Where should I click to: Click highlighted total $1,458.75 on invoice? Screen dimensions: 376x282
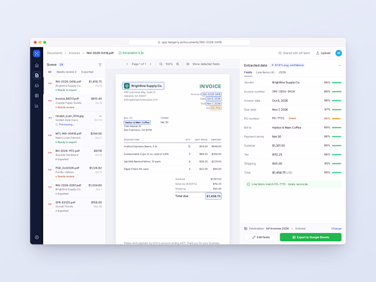[213, 196]
